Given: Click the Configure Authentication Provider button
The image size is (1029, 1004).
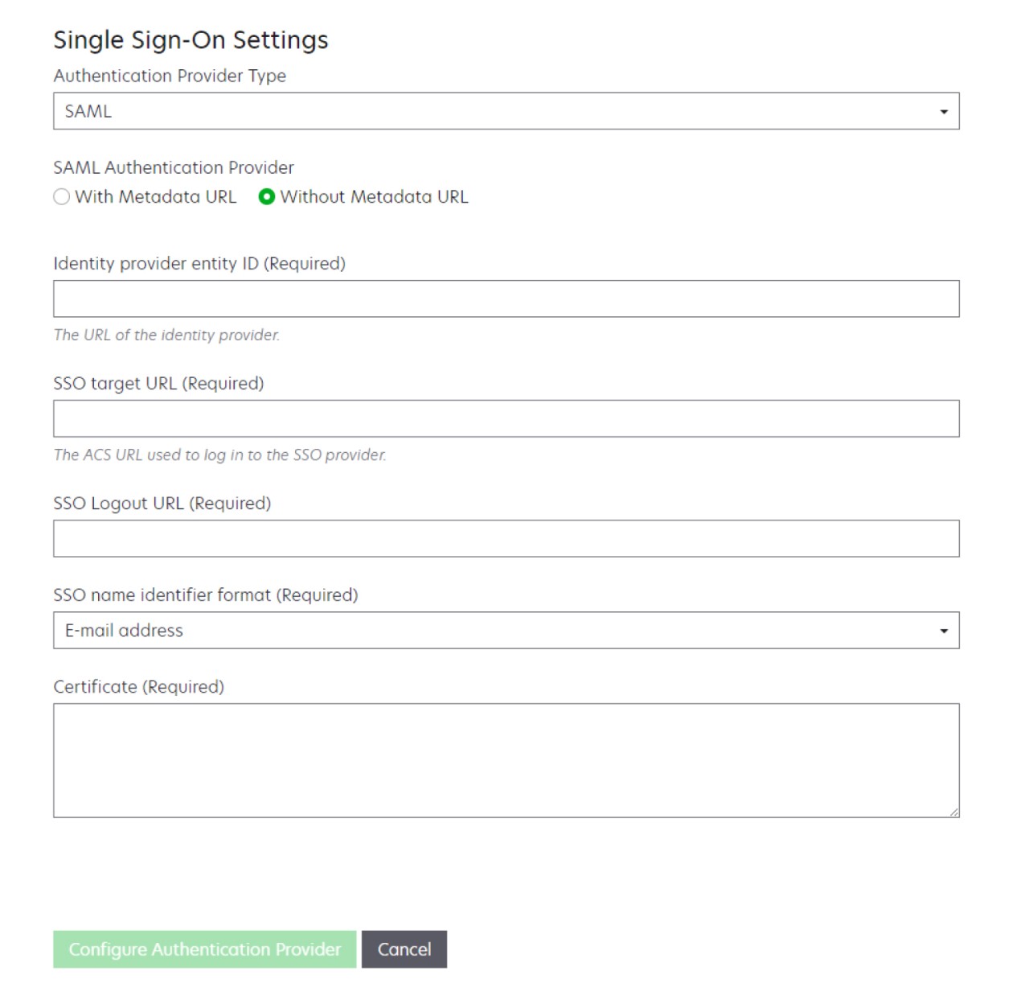Looking at the screenshot, I should point(203,948).
